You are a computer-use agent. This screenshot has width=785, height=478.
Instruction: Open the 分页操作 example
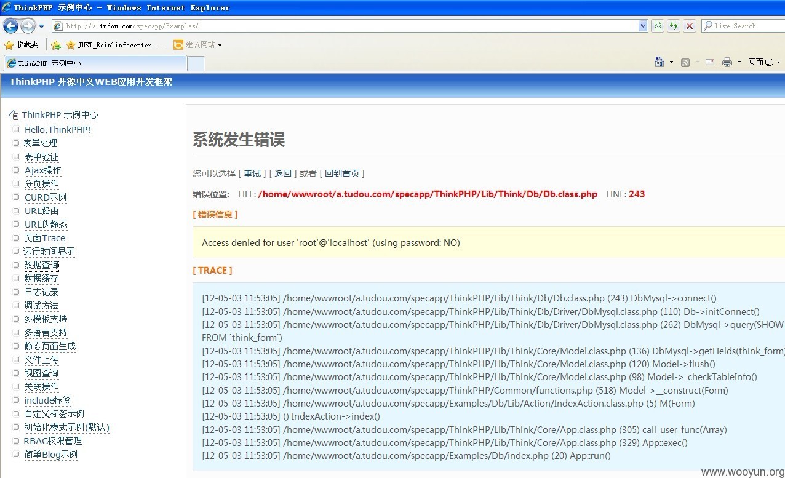[41, 184]
